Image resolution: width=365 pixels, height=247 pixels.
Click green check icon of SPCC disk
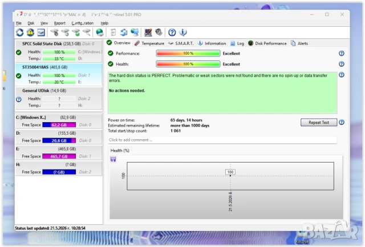coord(19,52)
